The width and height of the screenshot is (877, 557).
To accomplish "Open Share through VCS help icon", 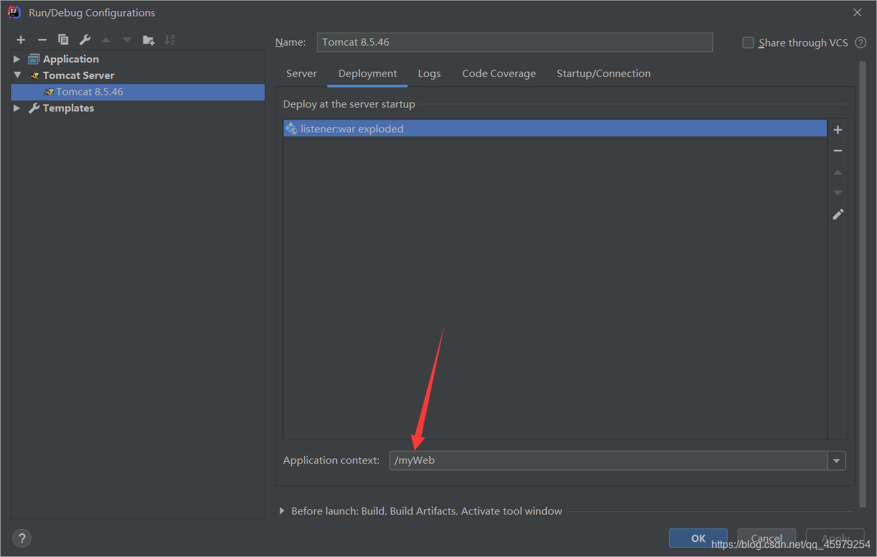I will click(861, 42).
